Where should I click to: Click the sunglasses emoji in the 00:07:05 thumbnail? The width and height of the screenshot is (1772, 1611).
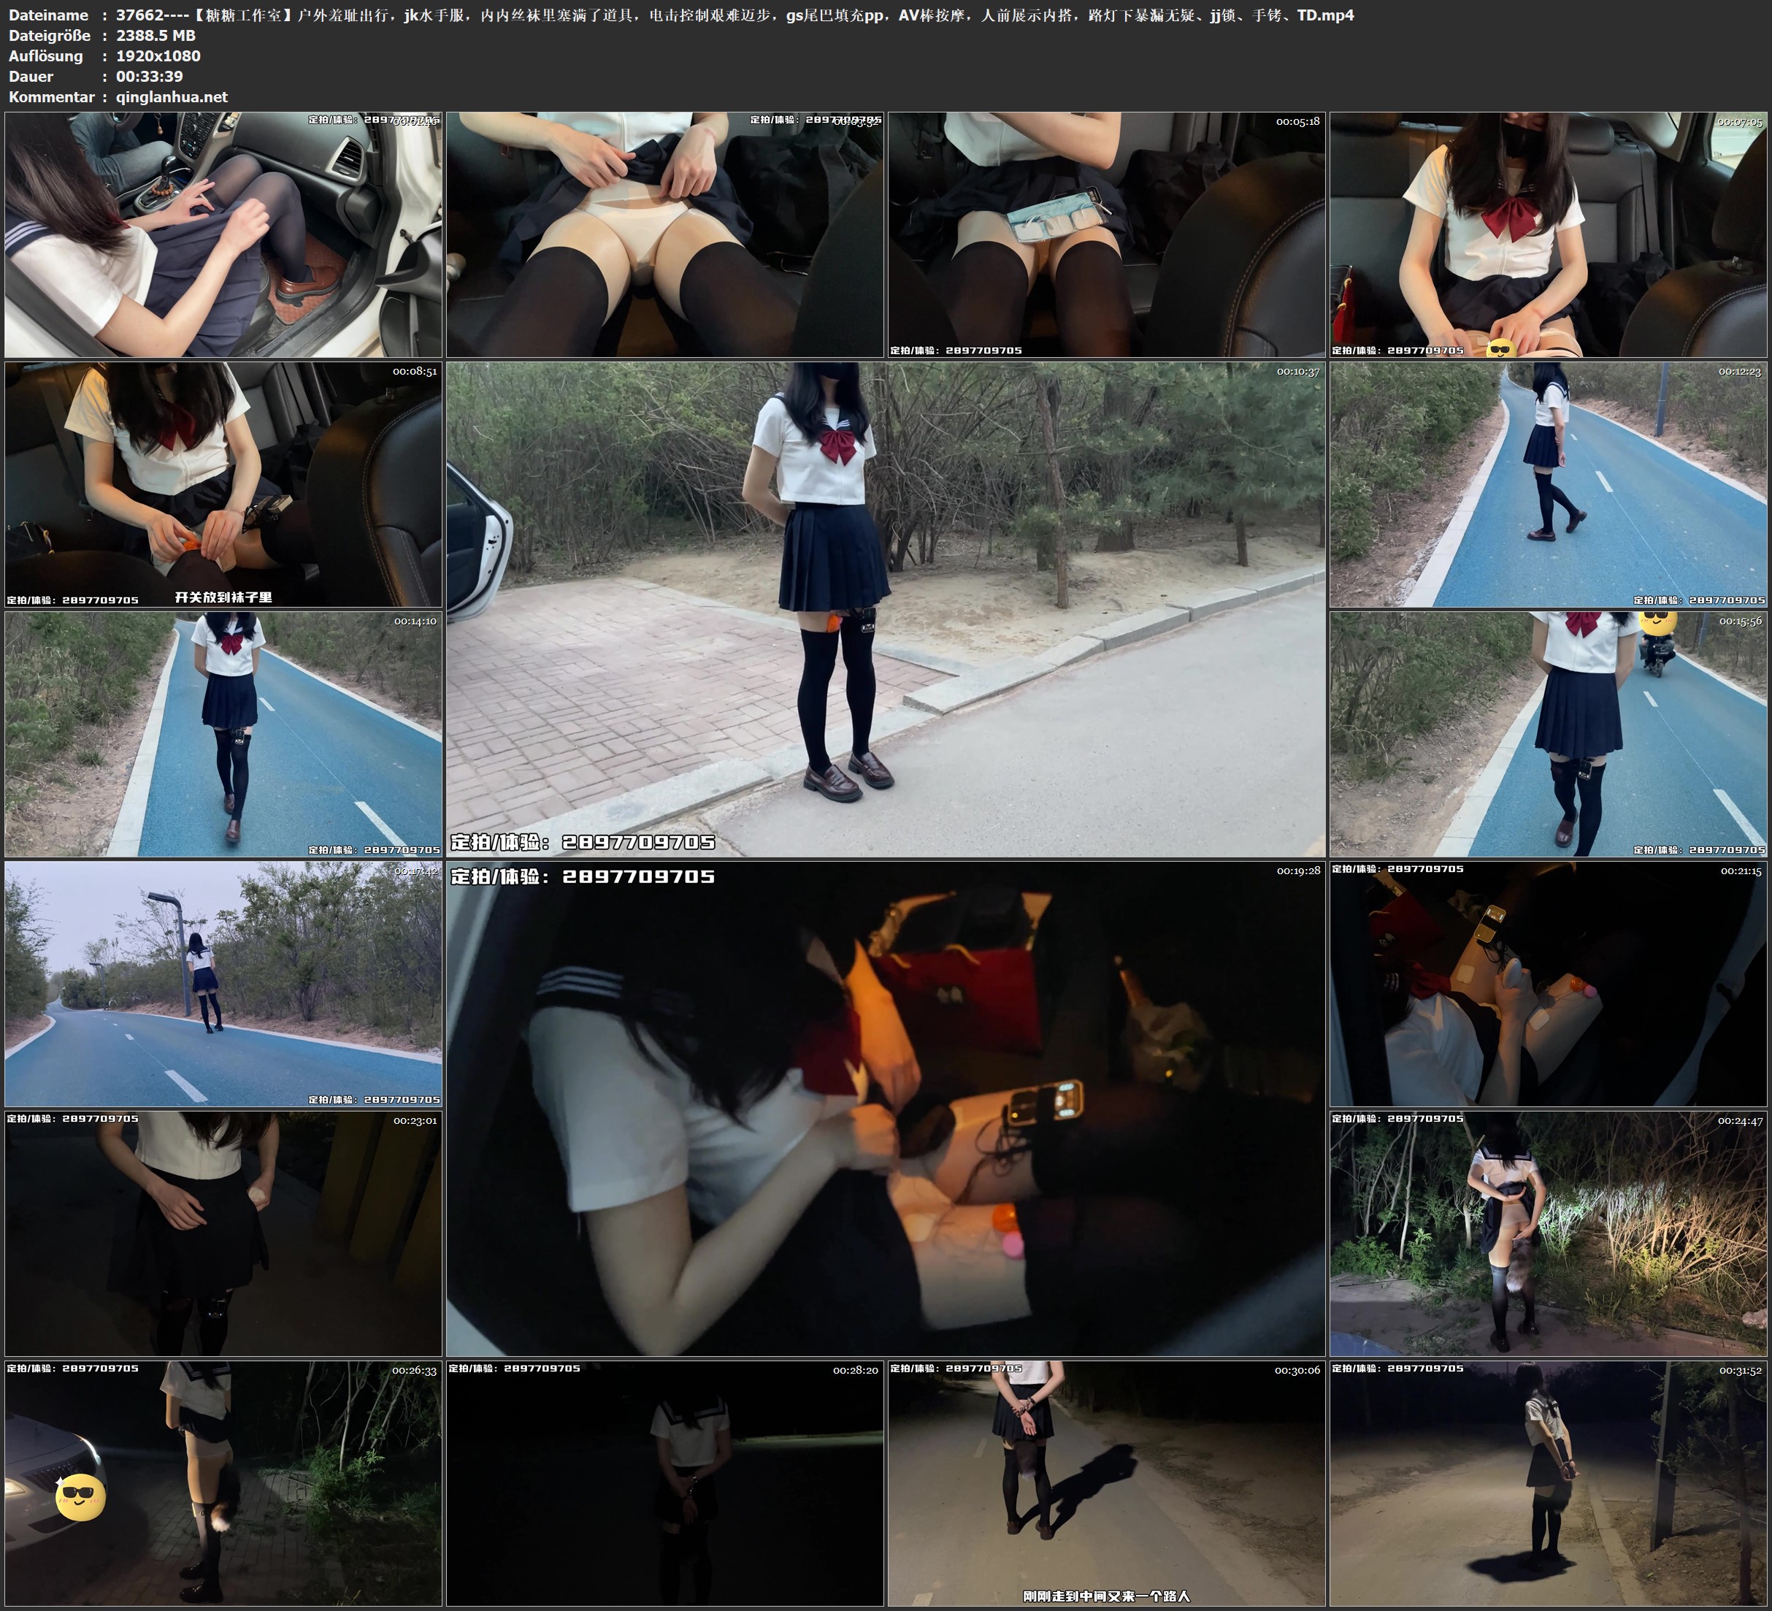point(1500,348)
